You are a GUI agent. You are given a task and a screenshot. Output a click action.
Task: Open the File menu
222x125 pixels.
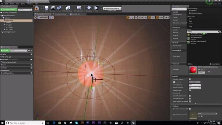coord(2,4)
